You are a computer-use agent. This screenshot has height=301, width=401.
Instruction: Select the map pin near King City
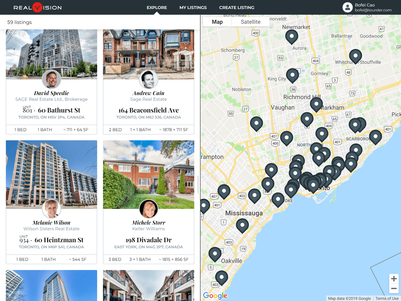(x=292, y=75)
